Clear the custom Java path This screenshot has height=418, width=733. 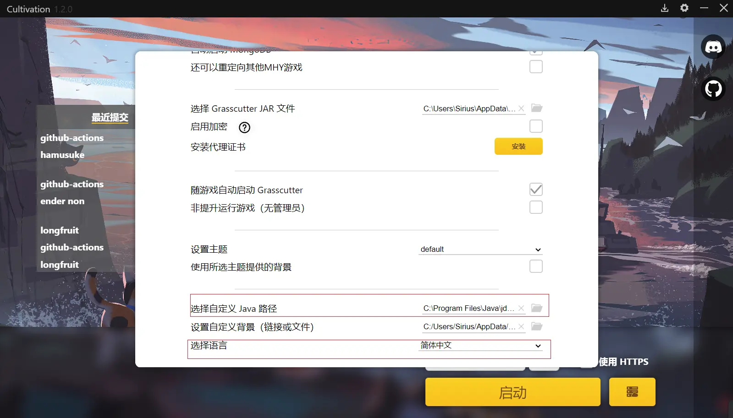tap(521, 308)
